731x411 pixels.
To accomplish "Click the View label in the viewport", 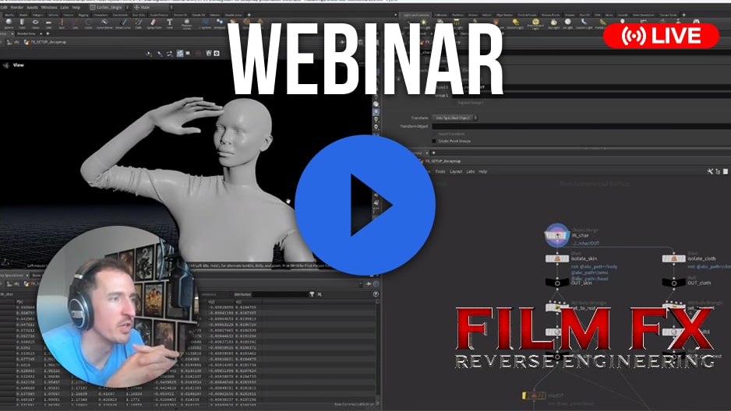I will (18, 65).
